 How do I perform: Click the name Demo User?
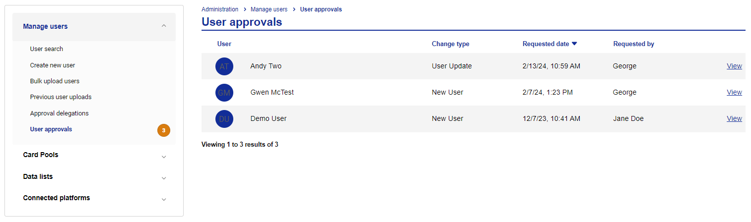269,118
